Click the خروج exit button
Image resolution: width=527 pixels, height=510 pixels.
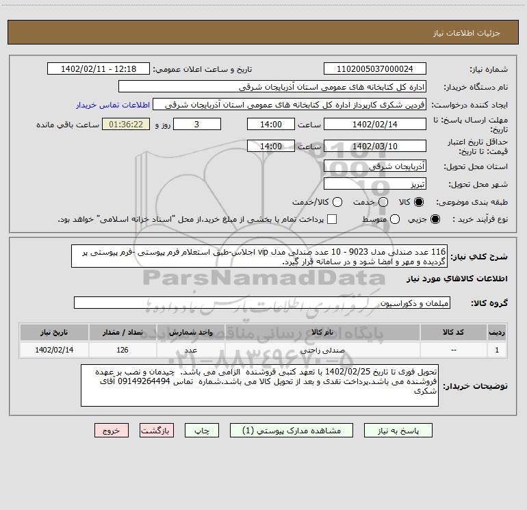[x=112, y=431]
